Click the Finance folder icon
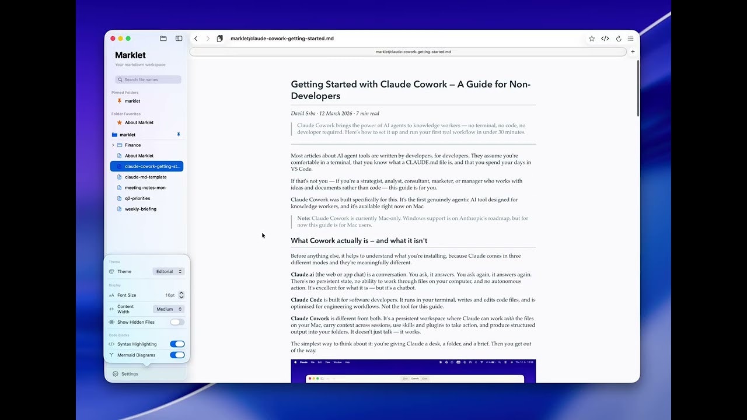 coord(120,145)
